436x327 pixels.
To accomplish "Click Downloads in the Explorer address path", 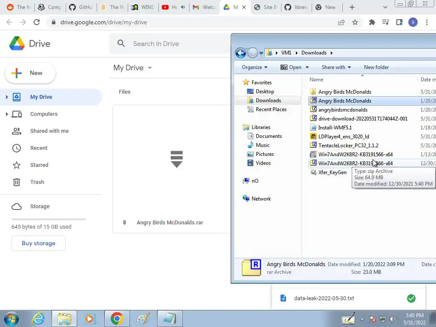I will coord(314,53).
